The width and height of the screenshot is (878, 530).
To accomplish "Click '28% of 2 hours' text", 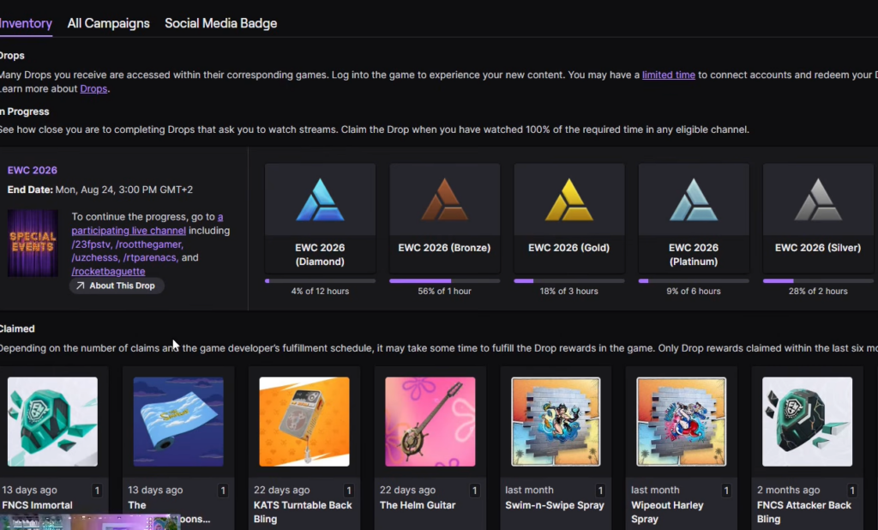I will pyautogui.click(x=818, y=292).
